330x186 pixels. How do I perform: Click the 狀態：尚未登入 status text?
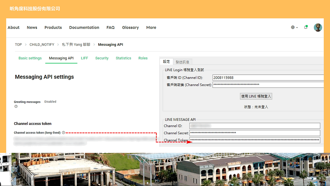point(256,107)
